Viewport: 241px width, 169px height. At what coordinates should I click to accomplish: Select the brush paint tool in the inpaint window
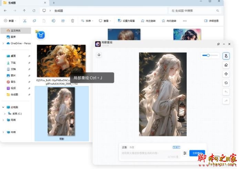[226, 56]
